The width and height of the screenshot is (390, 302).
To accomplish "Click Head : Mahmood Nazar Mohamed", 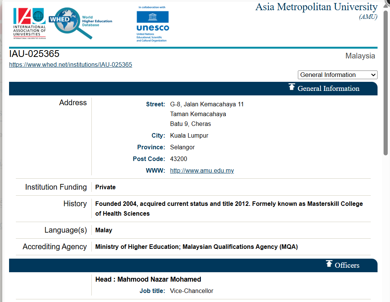I will tap(148, 279).
